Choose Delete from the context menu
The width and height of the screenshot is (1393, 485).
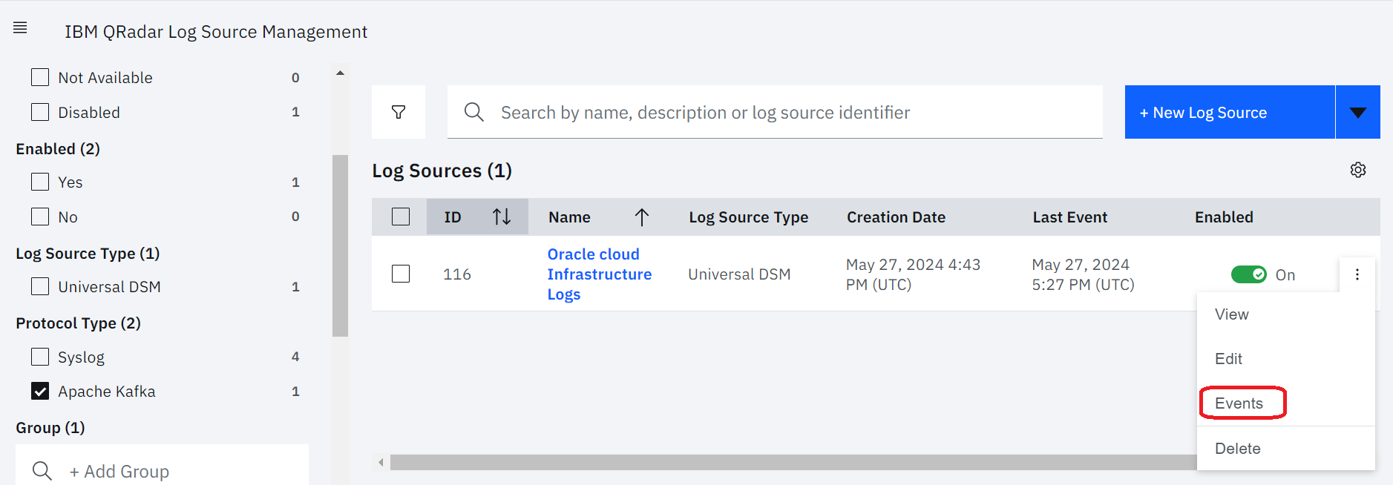click(x=1237, y=448)
